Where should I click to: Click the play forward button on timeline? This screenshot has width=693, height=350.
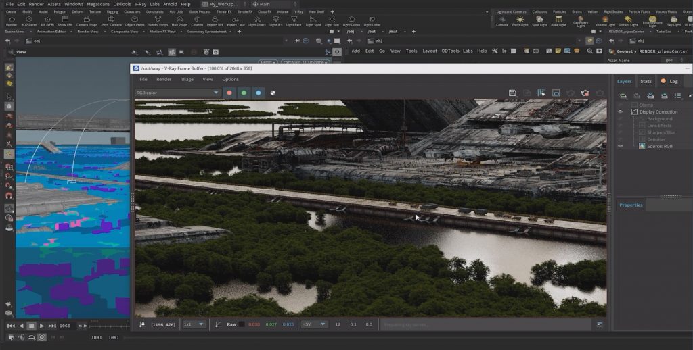point(41,326)
